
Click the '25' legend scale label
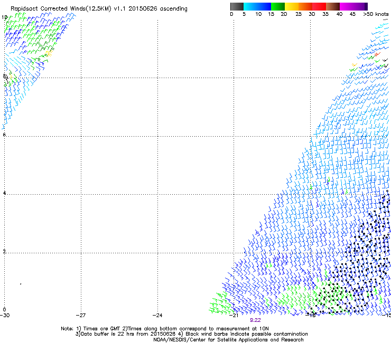tap(299, 14)
